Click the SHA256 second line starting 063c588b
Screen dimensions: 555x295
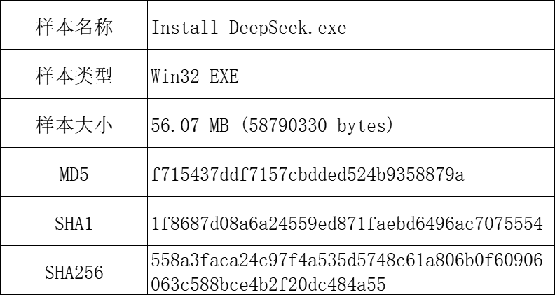(x=268, y=284)
